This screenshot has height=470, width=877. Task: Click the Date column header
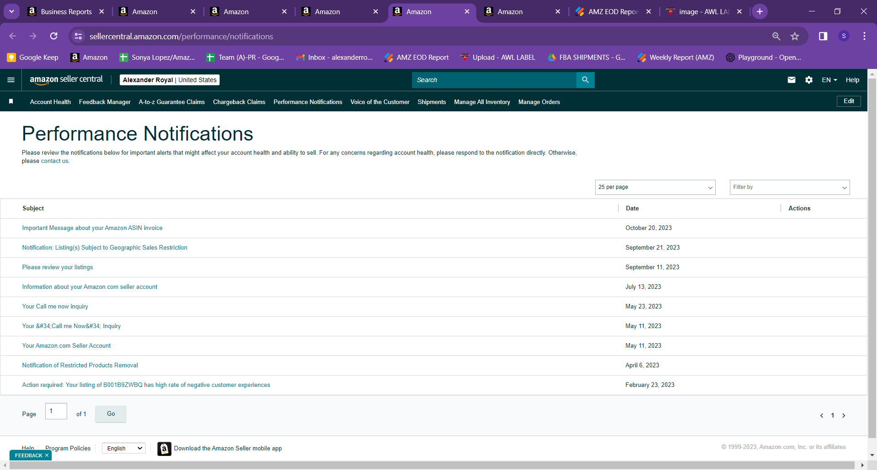point(632,209)
